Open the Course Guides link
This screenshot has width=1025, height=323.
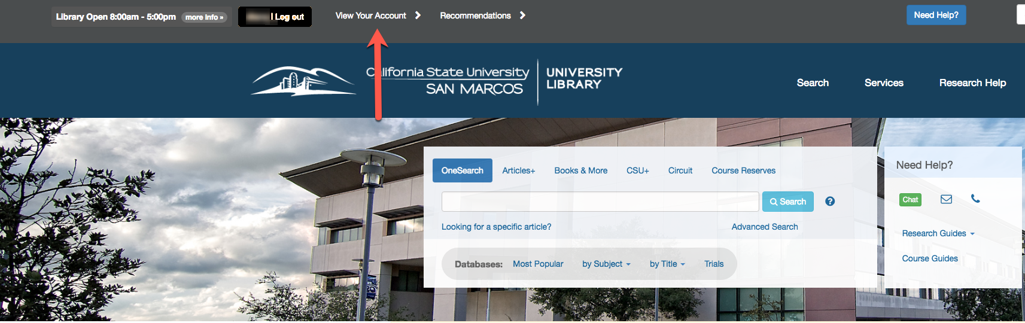(x=930, y=258)
